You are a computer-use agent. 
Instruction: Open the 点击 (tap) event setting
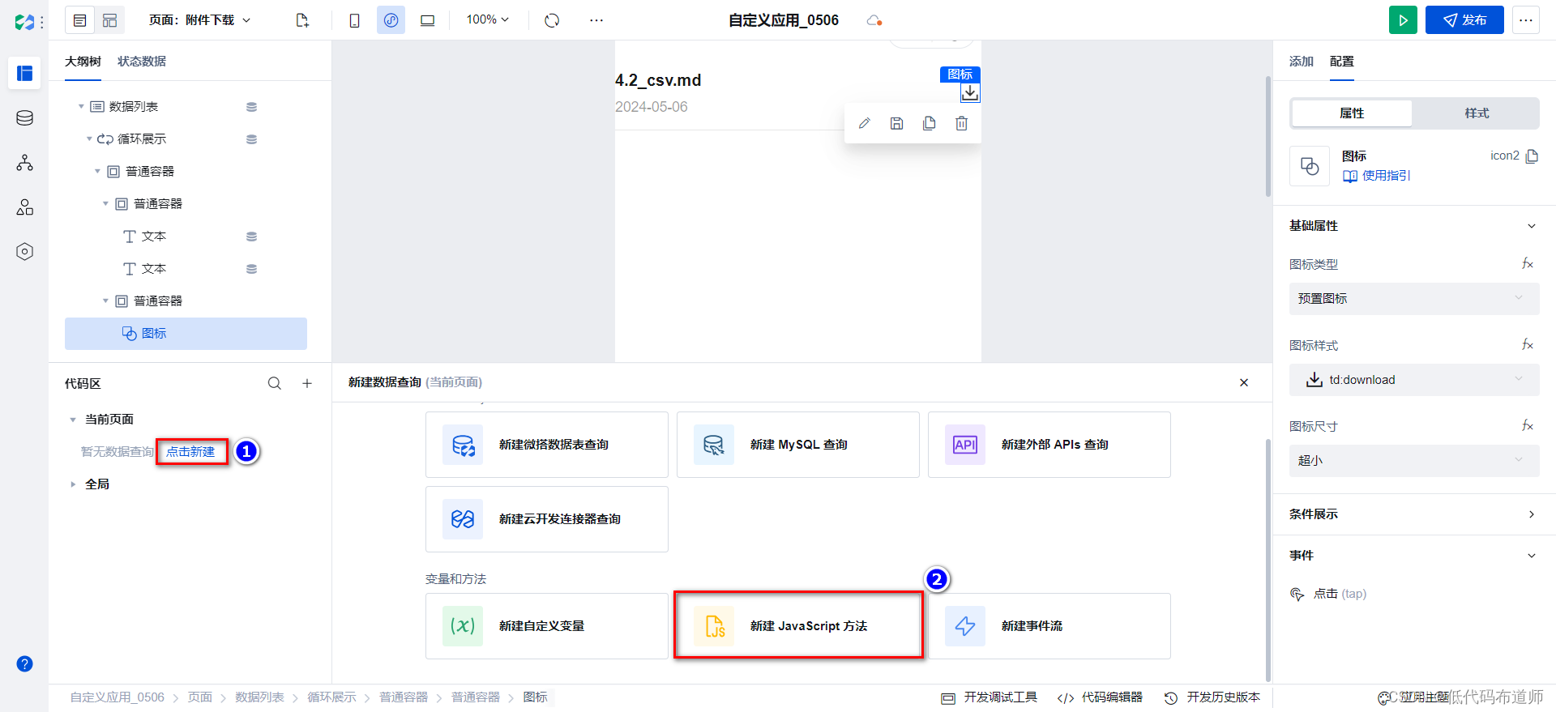tap(1329, 594)
